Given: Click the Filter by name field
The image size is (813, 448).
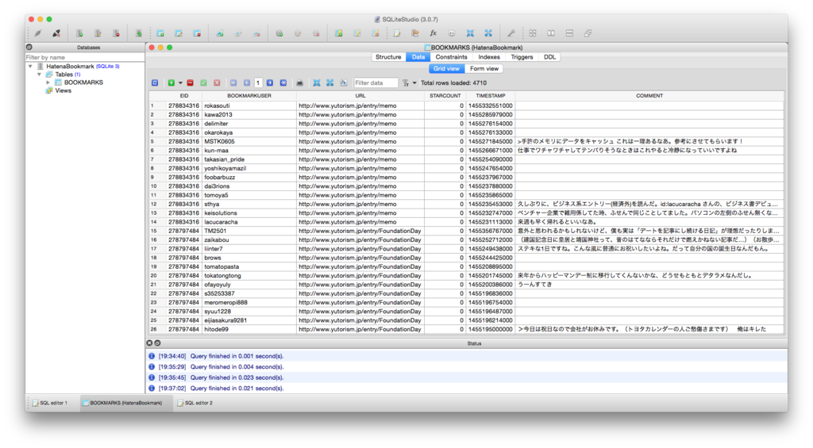Looking at the screenshot, I should coord(84,58).
